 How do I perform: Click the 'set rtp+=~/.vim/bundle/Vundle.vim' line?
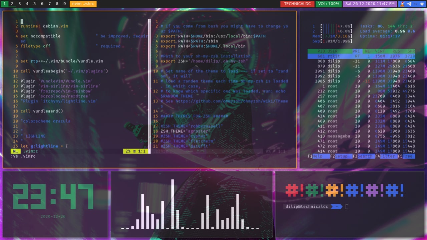pos(62,61)
